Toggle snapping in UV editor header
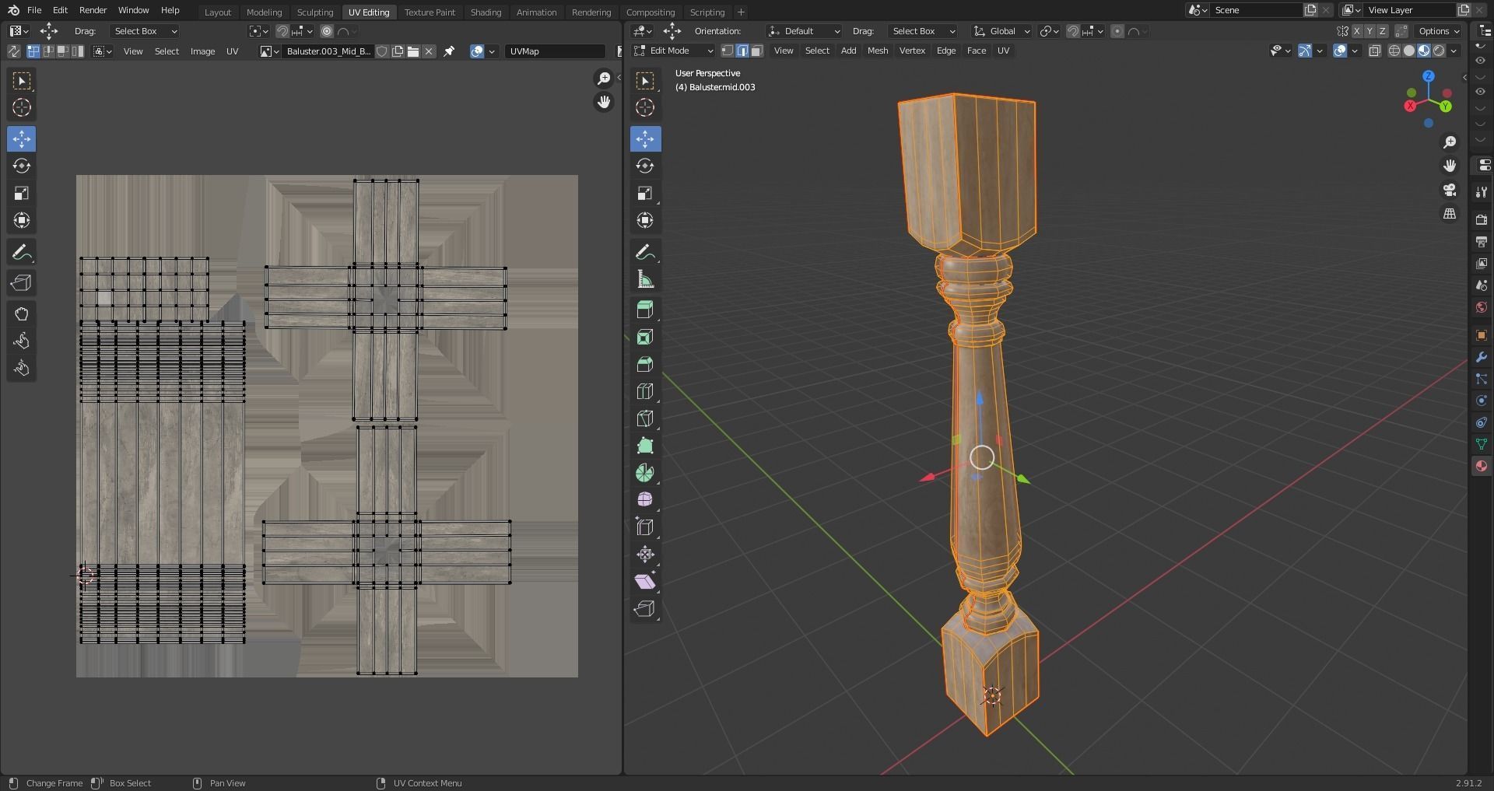This screenshot has width=1494, height=791. pos(282,31)
